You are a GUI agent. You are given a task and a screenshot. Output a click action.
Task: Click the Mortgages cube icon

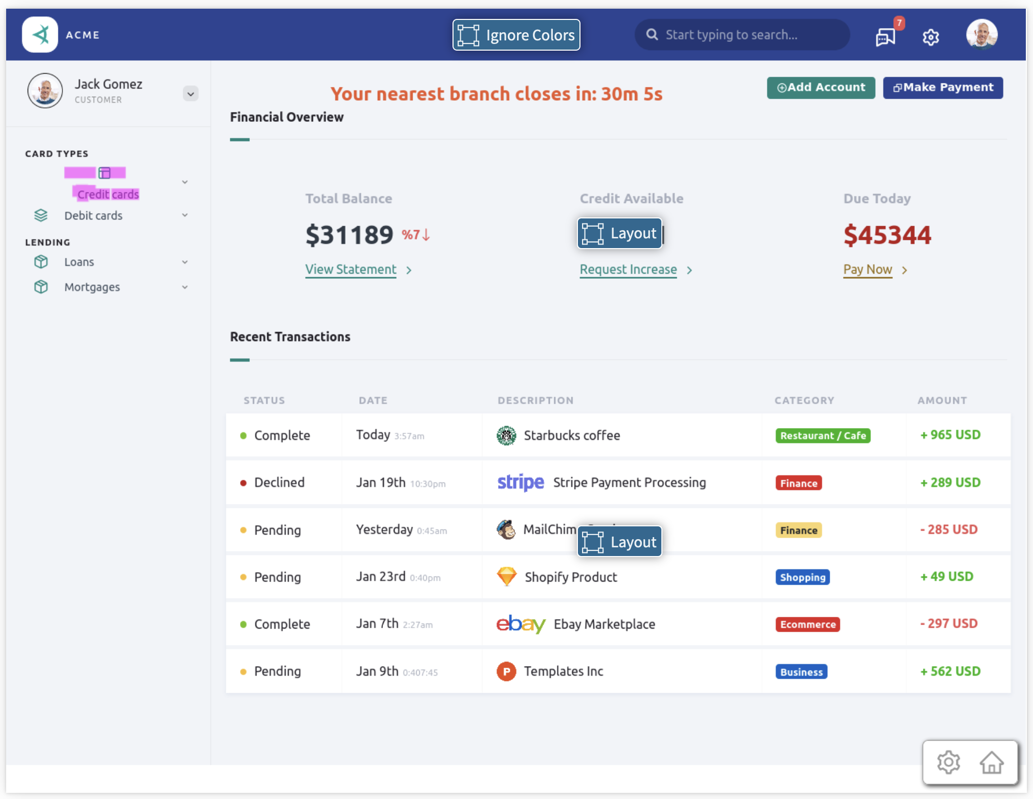41,287
